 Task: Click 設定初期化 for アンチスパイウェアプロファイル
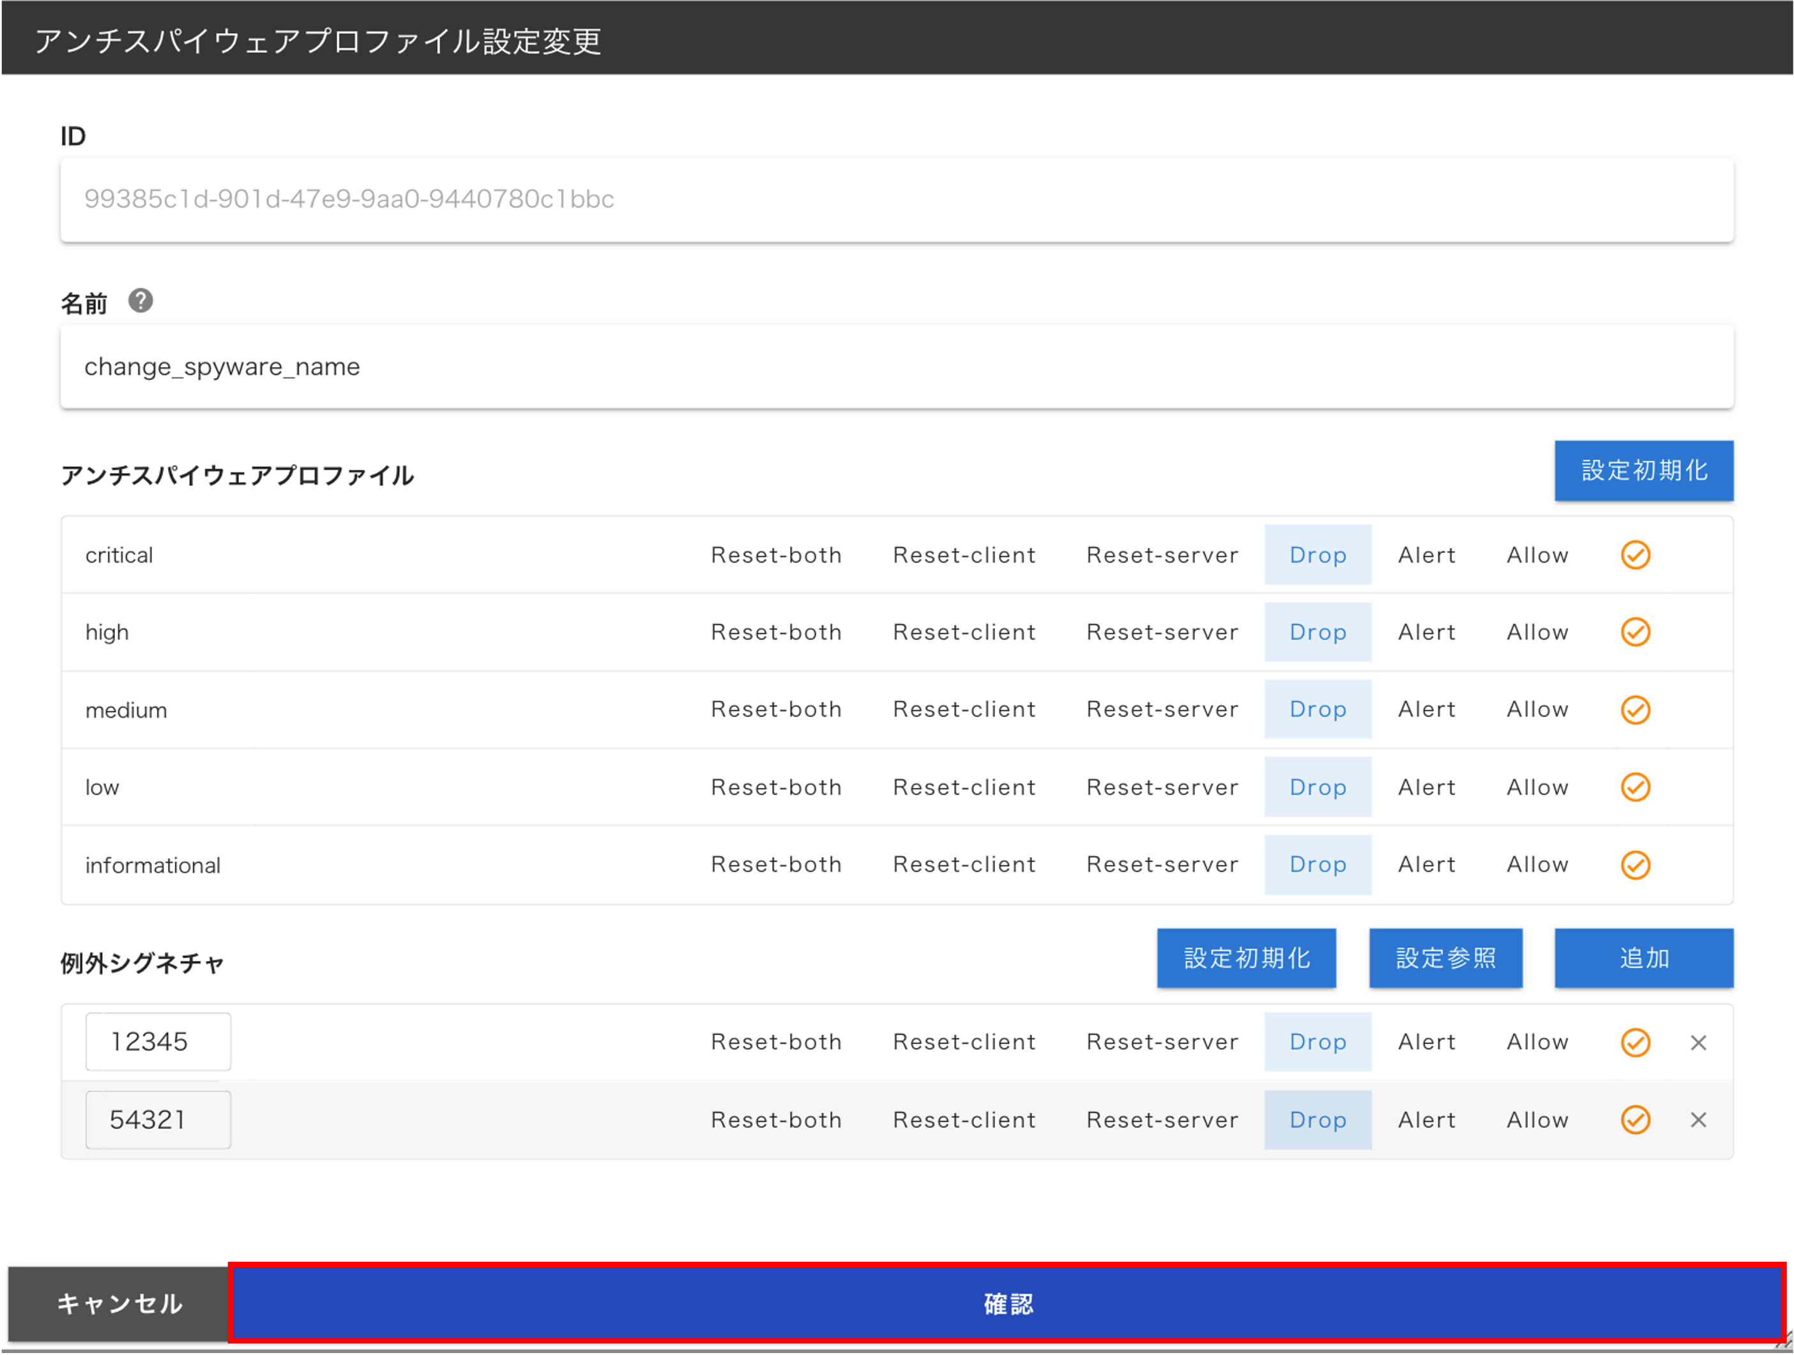coord(1643,471)
